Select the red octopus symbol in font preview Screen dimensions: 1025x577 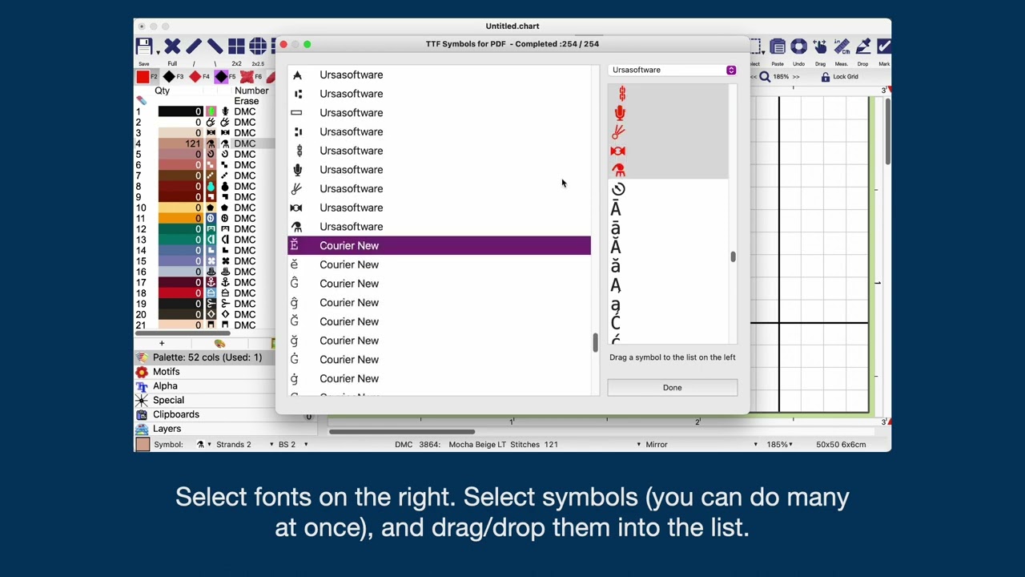pyautogui.click(x=618, y=170)
